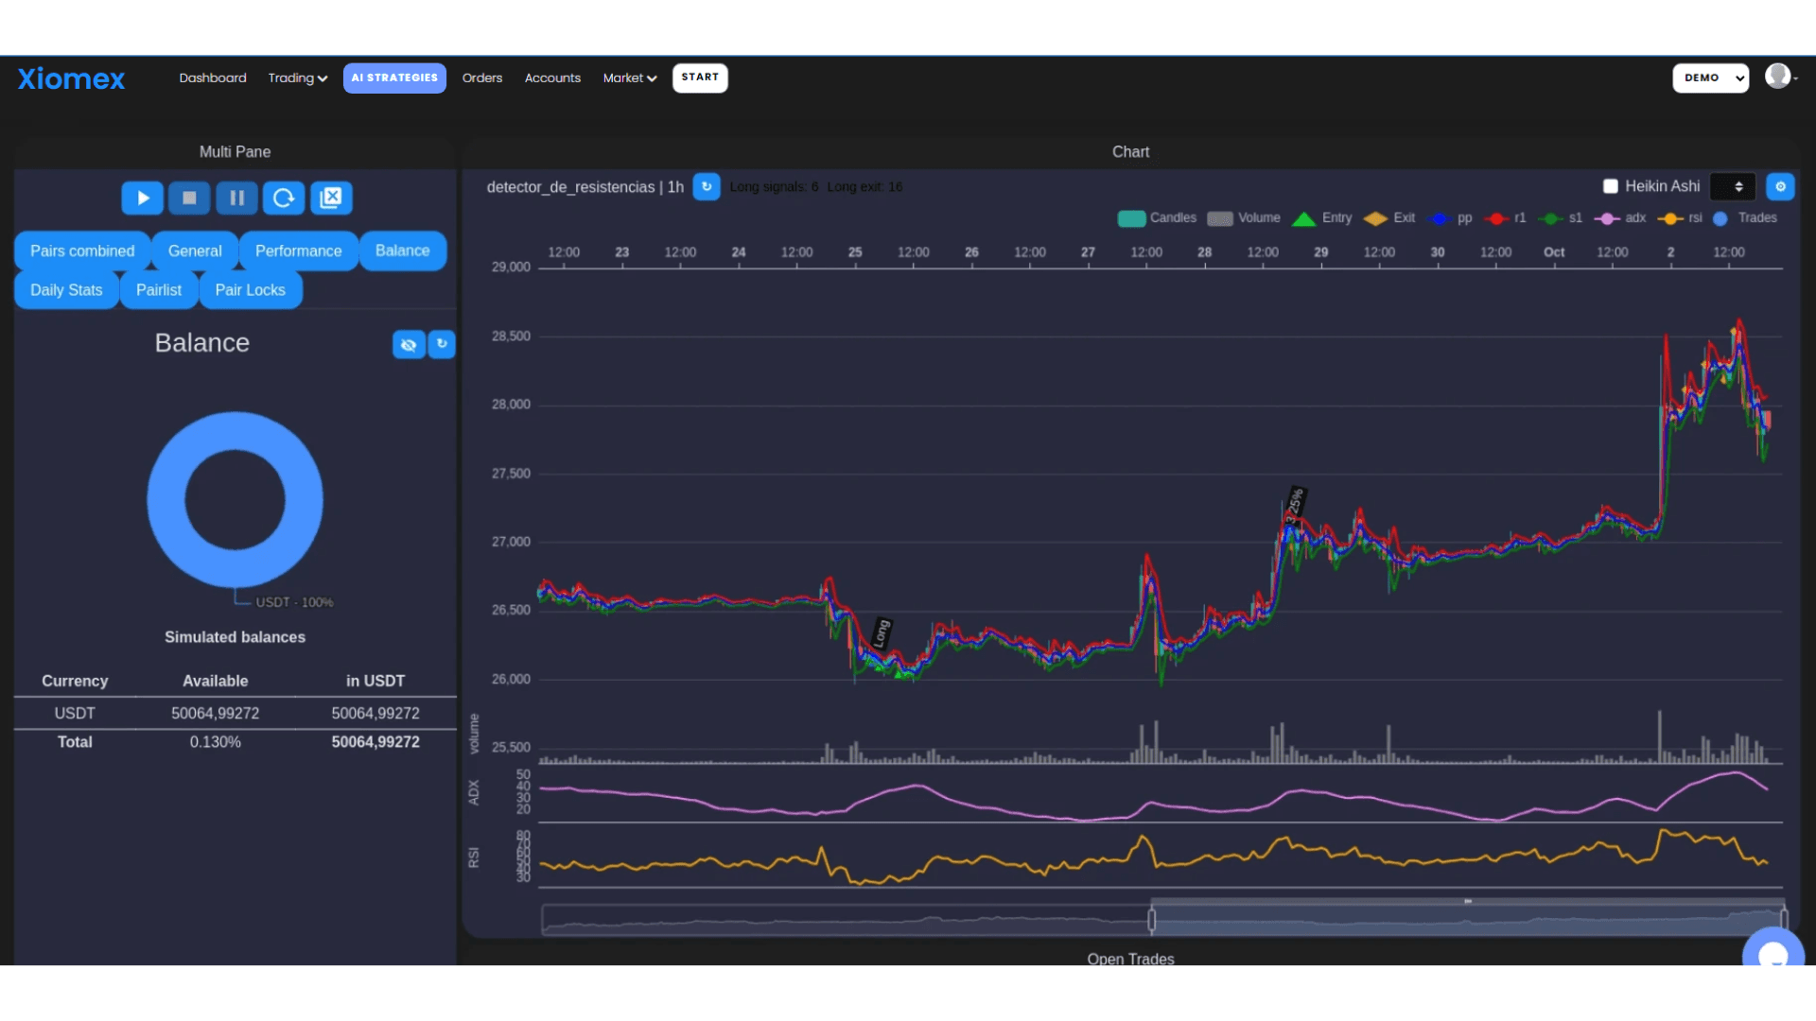Reload the bot config with circular arrow icon

pos(284,198)
